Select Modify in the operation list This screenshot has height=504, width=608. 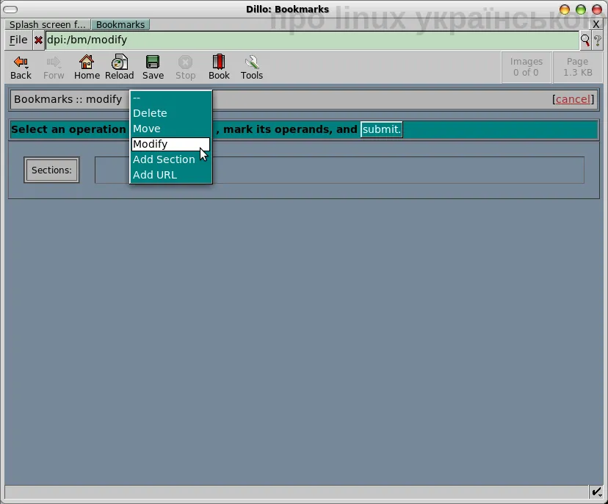pos(170,144)
